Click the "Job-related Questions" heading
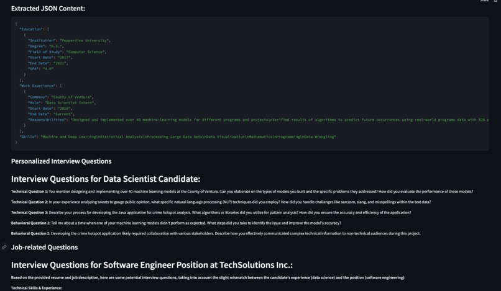 pos(44,248)
